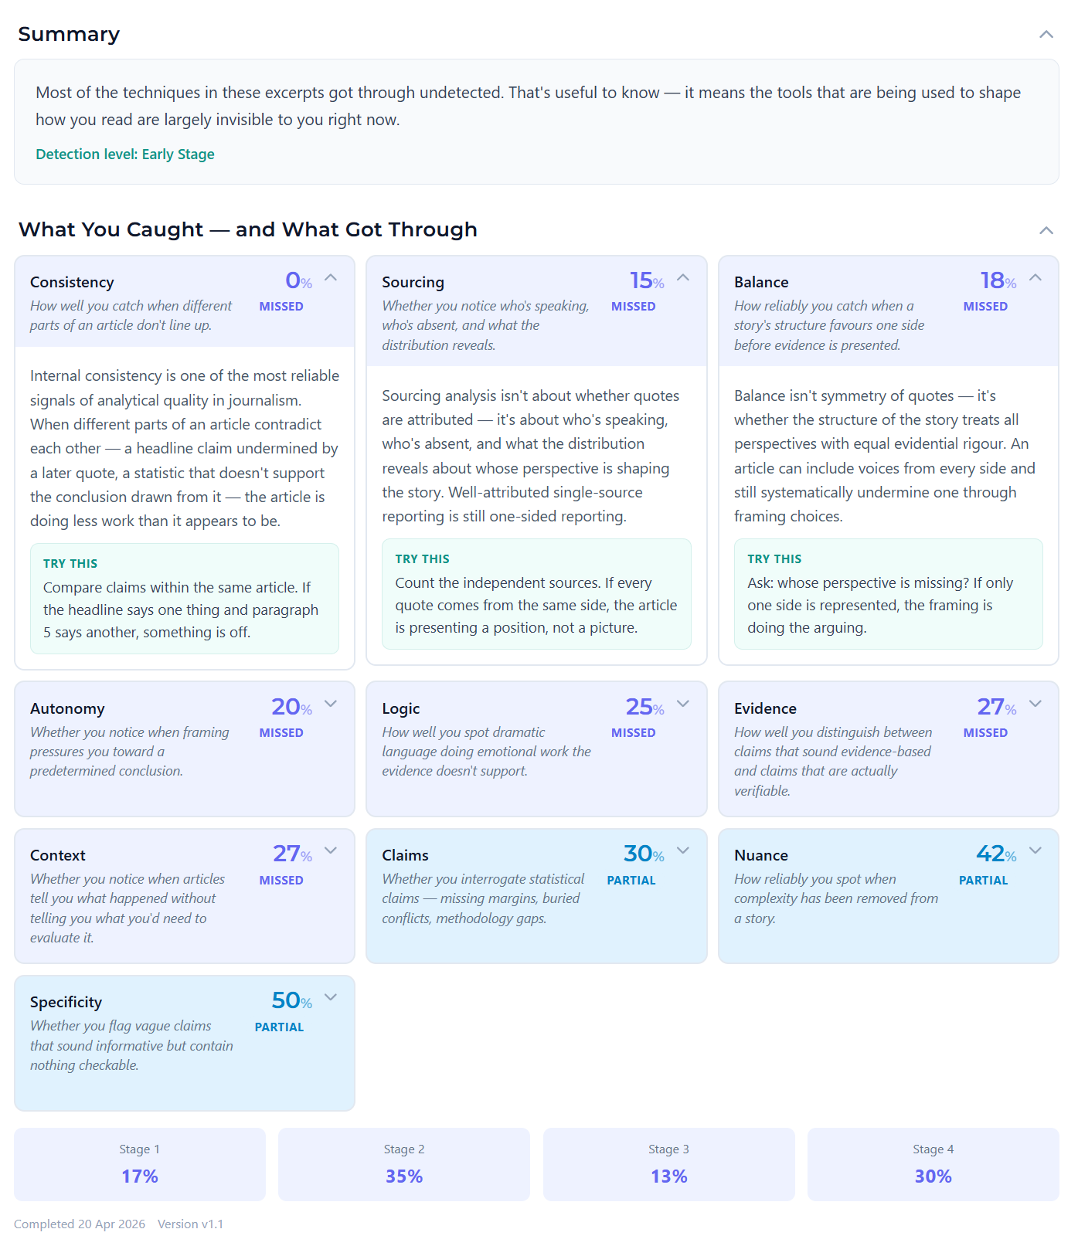Image resolution: width=1078 pixels, height=1246 pixels.
Task: Collapse the Summary section
Action: pyautogui.click(x=1046, y=34)
